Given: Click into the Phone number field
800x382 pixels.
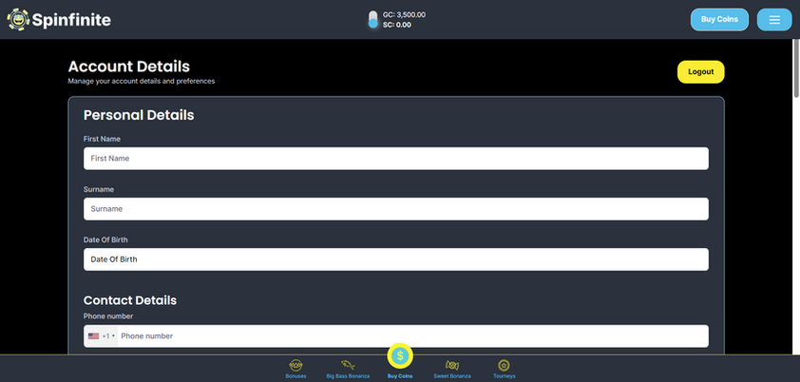Looking at the screenshot, I should (x=412, y=336).
